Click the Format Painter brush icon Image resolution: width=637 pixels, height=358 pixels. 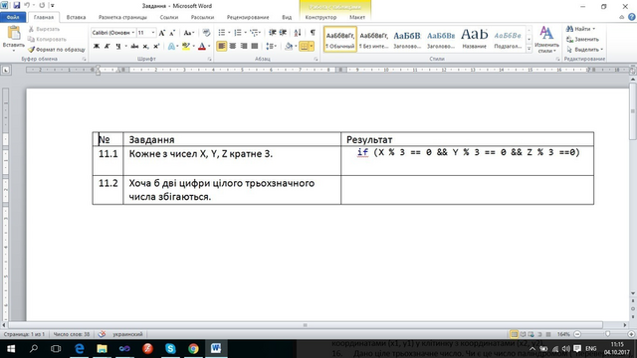point(31,50)
